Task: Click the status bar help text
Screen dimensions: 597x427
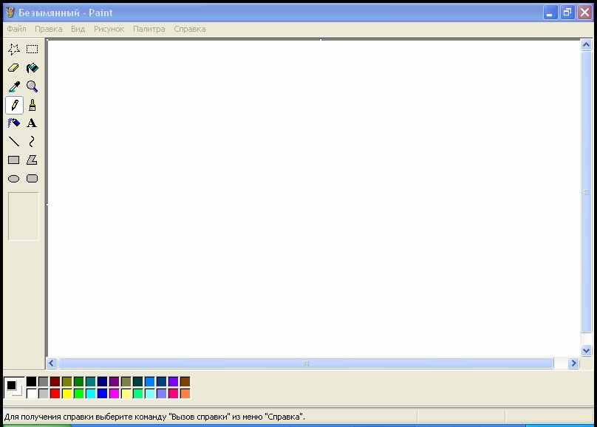Action: point(154,417)
